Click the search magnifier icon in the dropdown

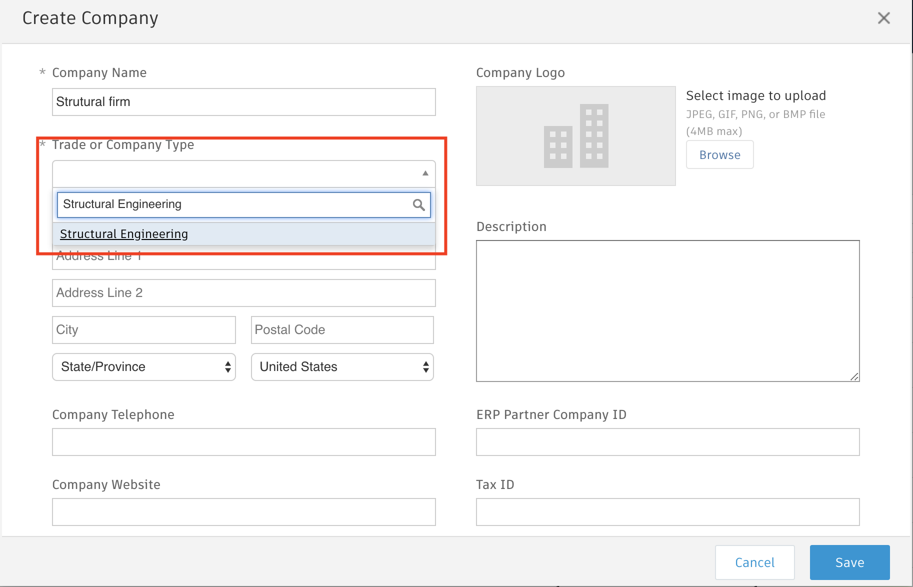pos(418,205)
